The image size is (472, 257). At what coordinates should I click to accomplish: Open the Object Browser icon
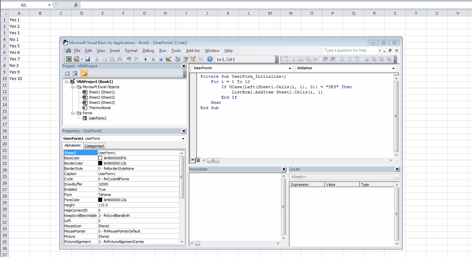[192, 59]
